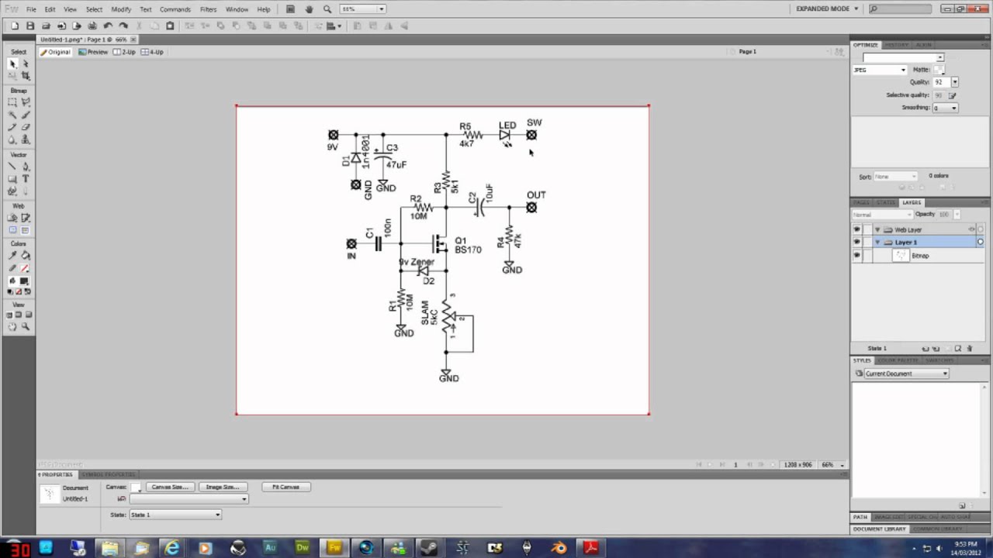Image resolution: width=993 pixels, height=558 pixels.
Task: Open the Commands menu
Action: pyautogui.click(x=175, y=9)
